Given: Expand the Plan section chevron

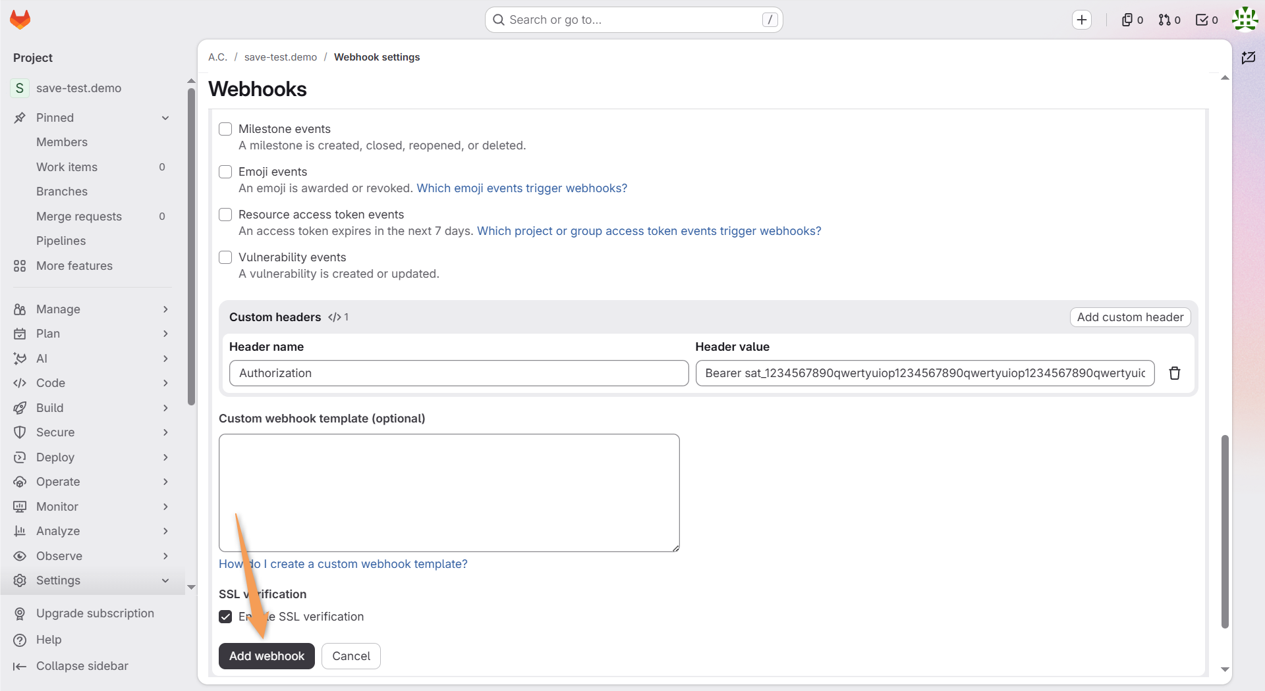Looking at the screenshot, I should click(165, 334).
